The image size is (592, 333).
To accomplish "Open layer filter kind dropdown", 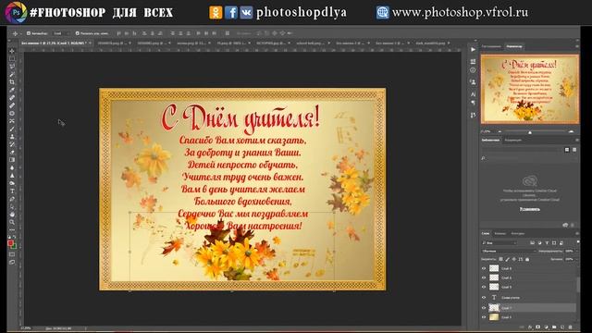I will [x=499, y=242].
